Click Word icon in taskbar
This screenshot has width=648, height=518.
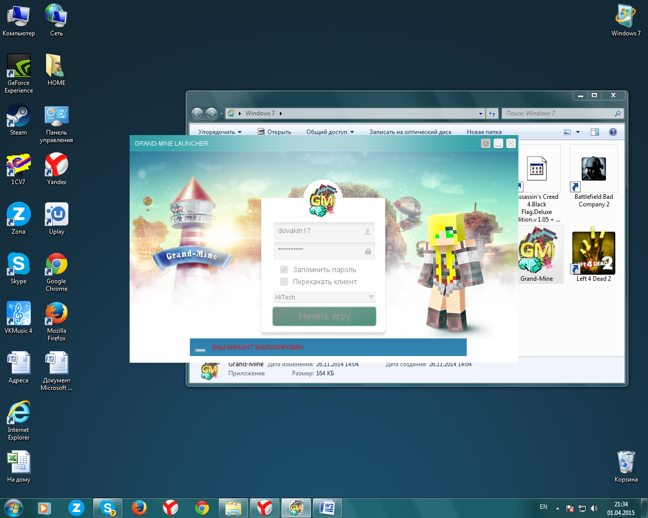click(328, 507)
